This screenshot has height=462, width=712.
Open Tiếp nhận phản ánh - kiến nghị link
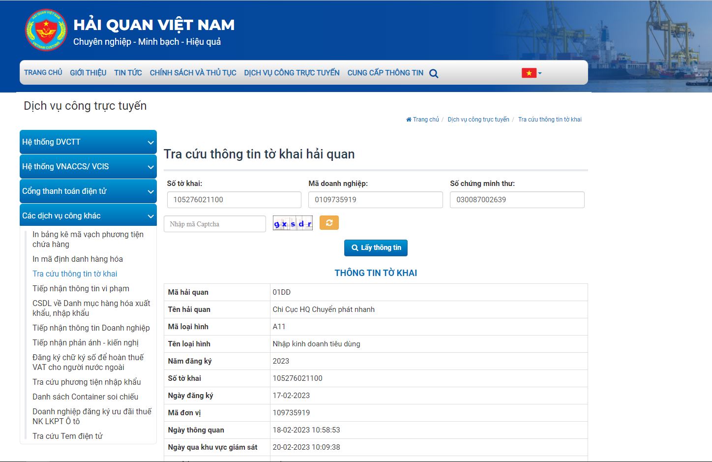(86, 342)
